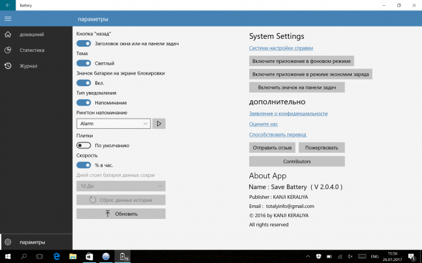The width and height of the screenshot is (422, 263).
Task: Click the history clock Журнал icon
Action: pyautogui.click(x=8, y=66)
